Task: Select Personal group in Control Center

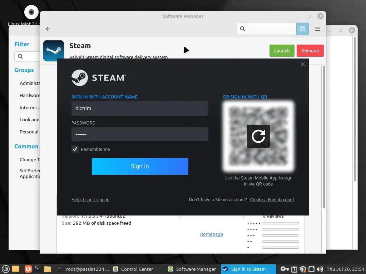Action: (29, 132)
